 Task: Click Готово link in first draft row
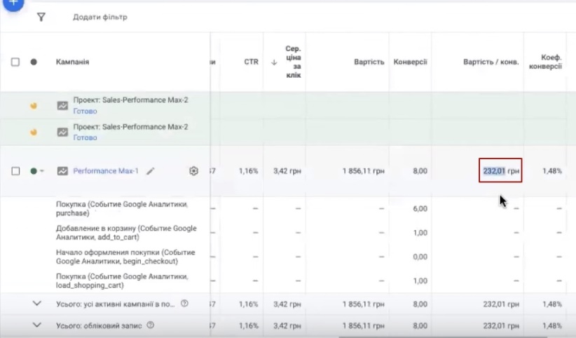[x=85, y=111]
